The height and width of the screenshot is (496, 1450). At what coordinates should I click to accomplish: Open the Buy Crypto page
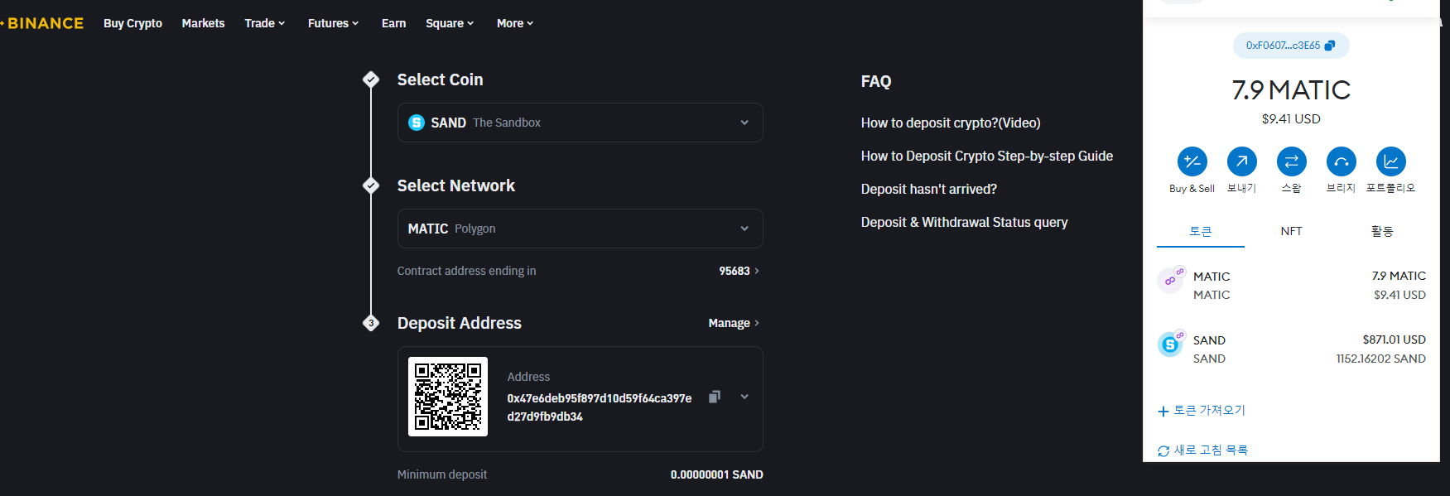point(132,23)
